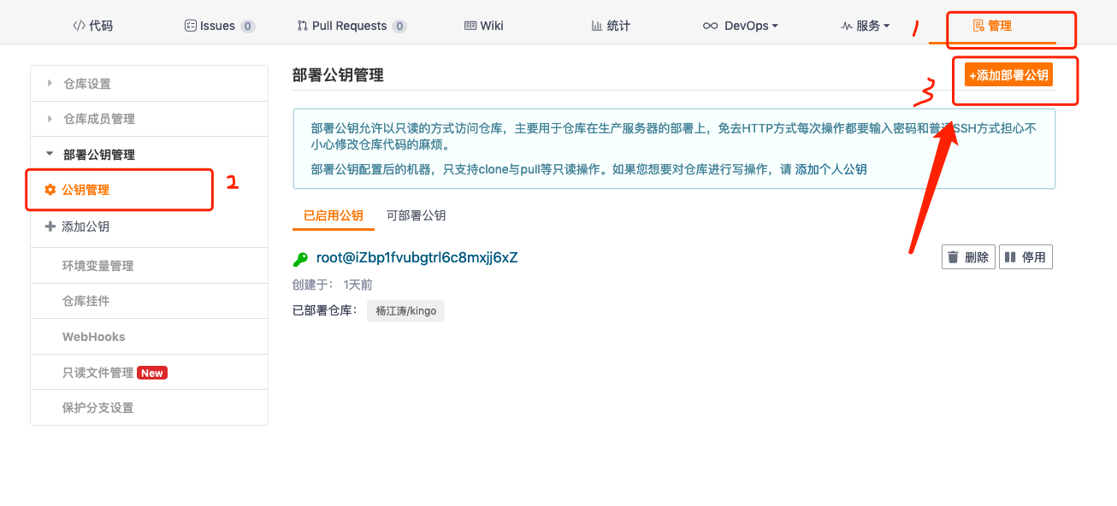Click the infinity icon beside DevOps

[x=711, y=26]
